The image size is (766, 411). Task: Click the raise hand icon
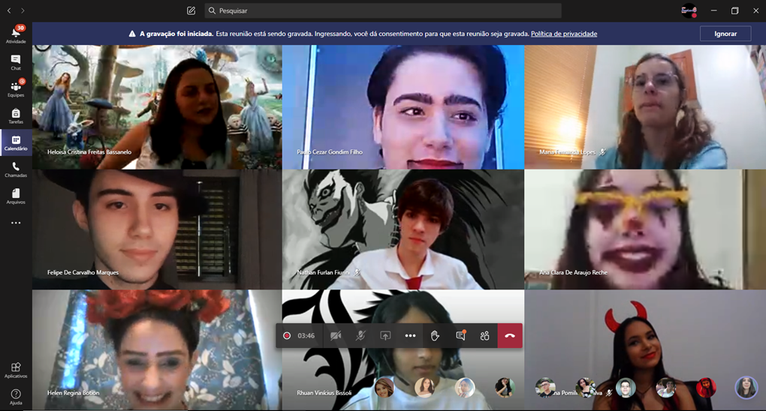coord(435,336)
